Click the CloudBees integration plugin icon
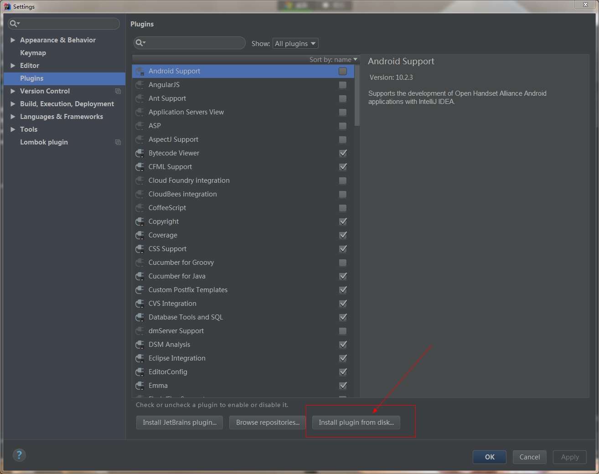The height and width of the screenshot is (474, 599). (x=140, y=194)
